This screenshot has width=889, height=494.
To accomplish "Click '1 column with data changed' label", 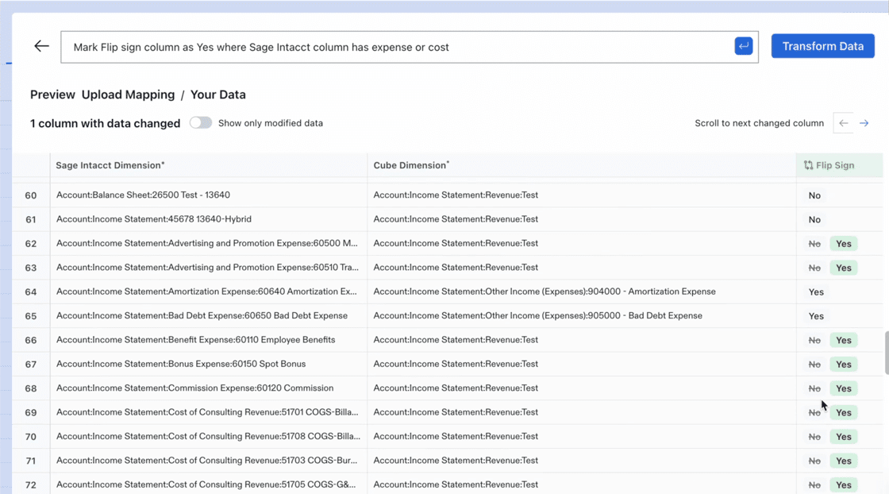I will pyautogui.click(x=105, y=124).
